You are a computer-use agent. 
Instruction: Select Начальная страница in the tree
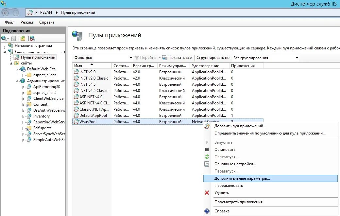(x=33, y=45)
